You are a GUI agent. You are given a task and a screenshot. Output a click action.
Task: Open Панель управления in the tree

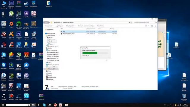(x=52, y=65)
